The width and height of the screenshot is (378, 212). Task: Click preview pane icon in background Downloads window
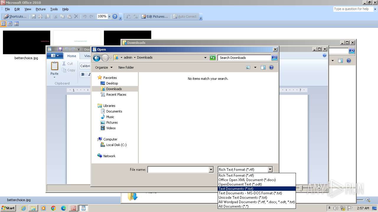click(340, 61)
